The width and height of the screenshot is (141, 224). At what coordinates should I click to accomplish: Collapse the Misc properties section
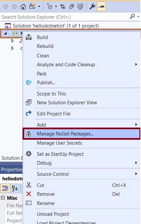[3, 198]
